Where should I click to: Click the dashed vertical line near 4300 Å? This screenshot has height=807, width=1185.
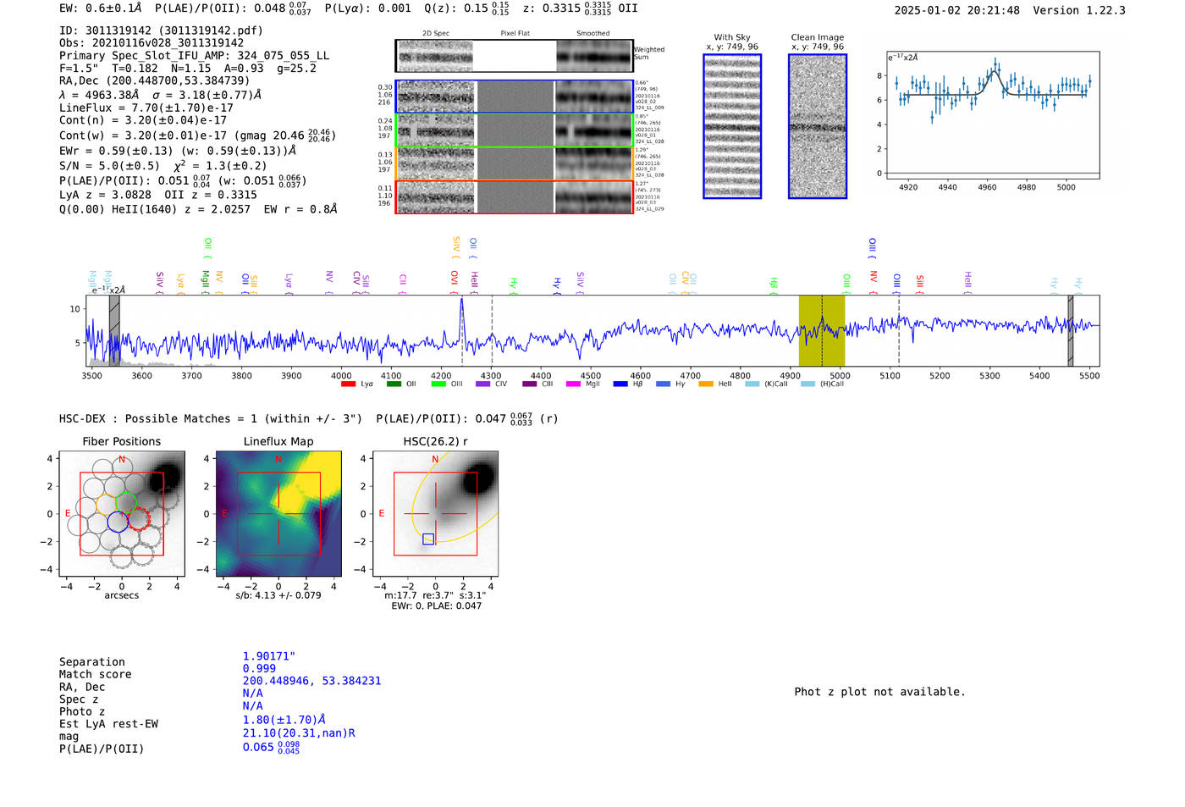pyautogui.click(x=492, y=330)
